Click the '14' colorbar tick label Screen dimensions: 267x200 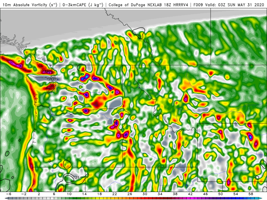pyautogui.click(x=84, y=194)
